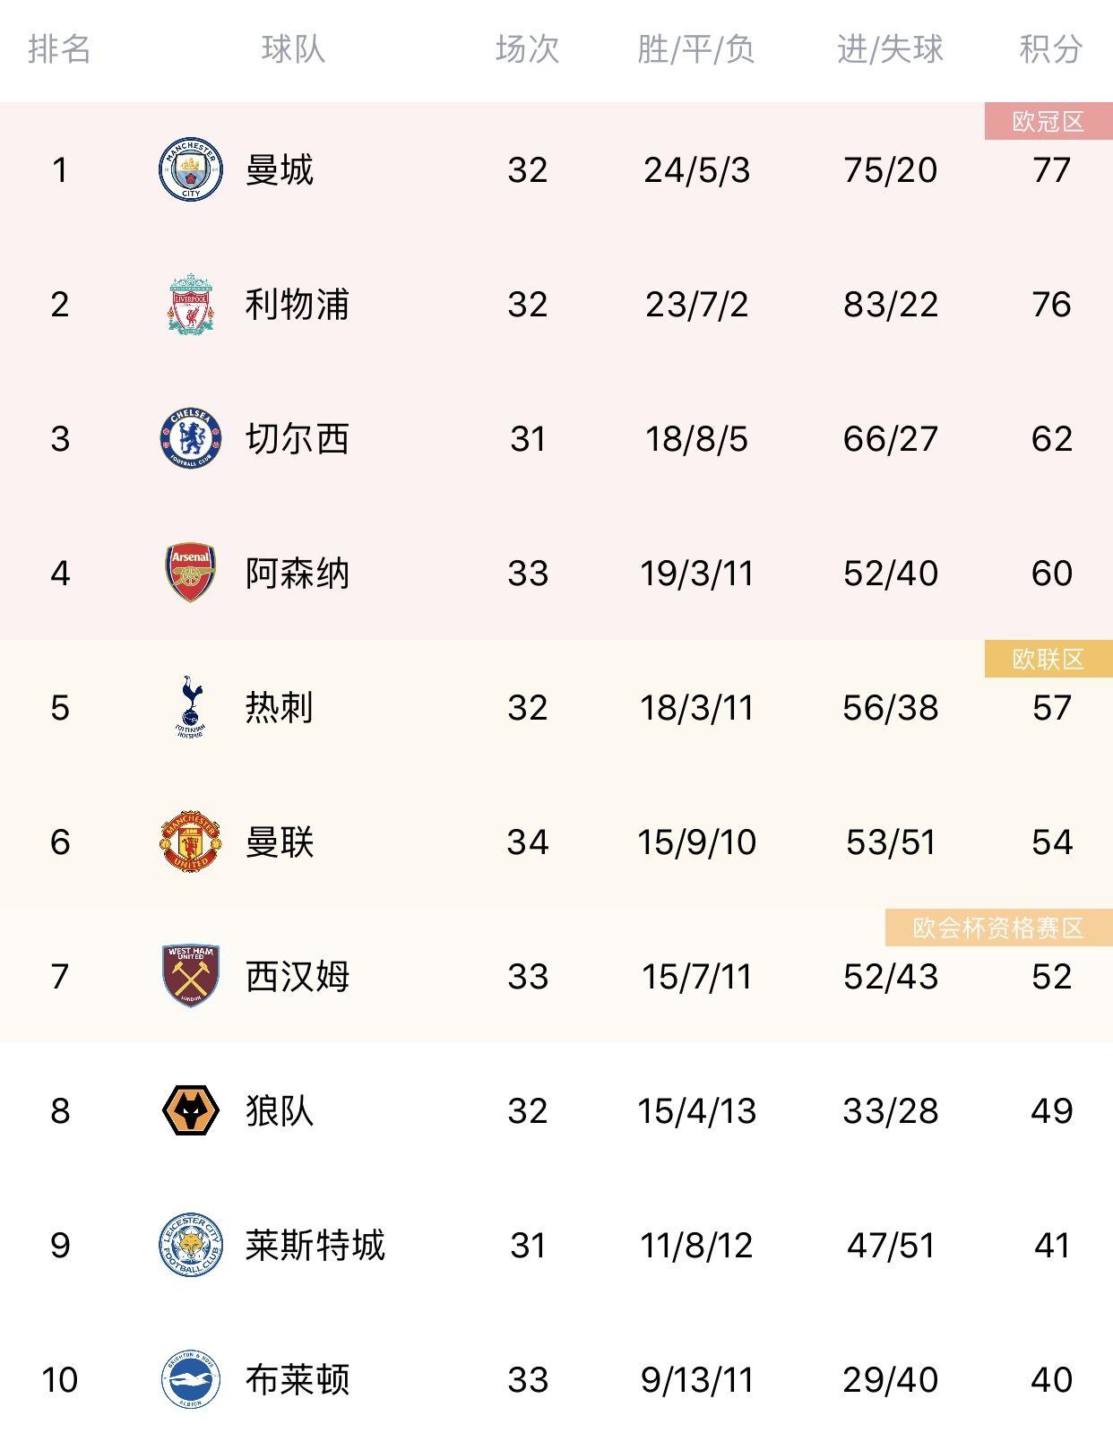Click the Tottenham cockerel logo

190,707
